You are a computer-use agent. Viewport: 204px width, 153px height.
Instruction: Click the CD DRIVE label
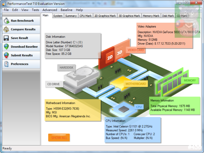coord(54,84)
